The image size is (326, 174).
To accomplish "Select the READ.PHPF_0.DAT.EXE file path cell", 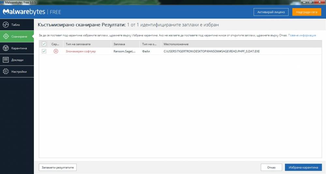I will pyautogui.click(x=212, y=51).
